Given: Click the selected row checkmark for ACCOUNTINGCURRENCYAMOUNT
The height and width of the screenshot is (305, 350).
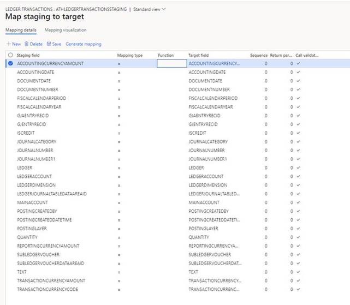Looking at the screenshot, I should pyautogui.click(x=10, y=63).
